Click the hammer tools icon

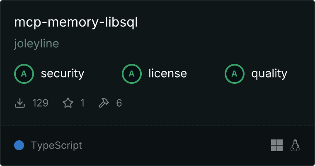coord(104,103)
